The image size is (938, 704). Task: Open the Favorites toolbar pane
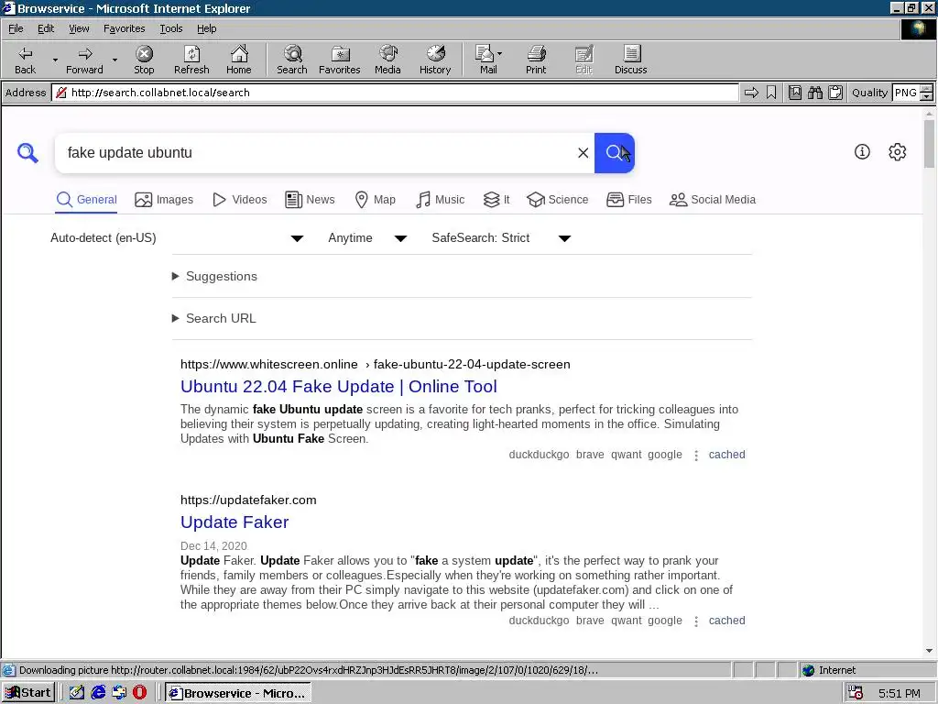pos(339,60)
